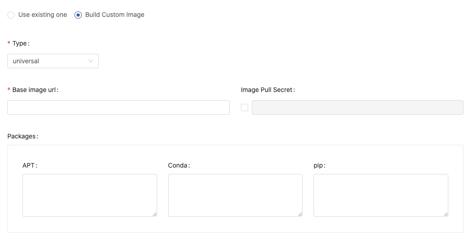The image size is (468, 240).
Task: Focus the APT packages text area
Action: pyautogui.click(x=90, y=195)
